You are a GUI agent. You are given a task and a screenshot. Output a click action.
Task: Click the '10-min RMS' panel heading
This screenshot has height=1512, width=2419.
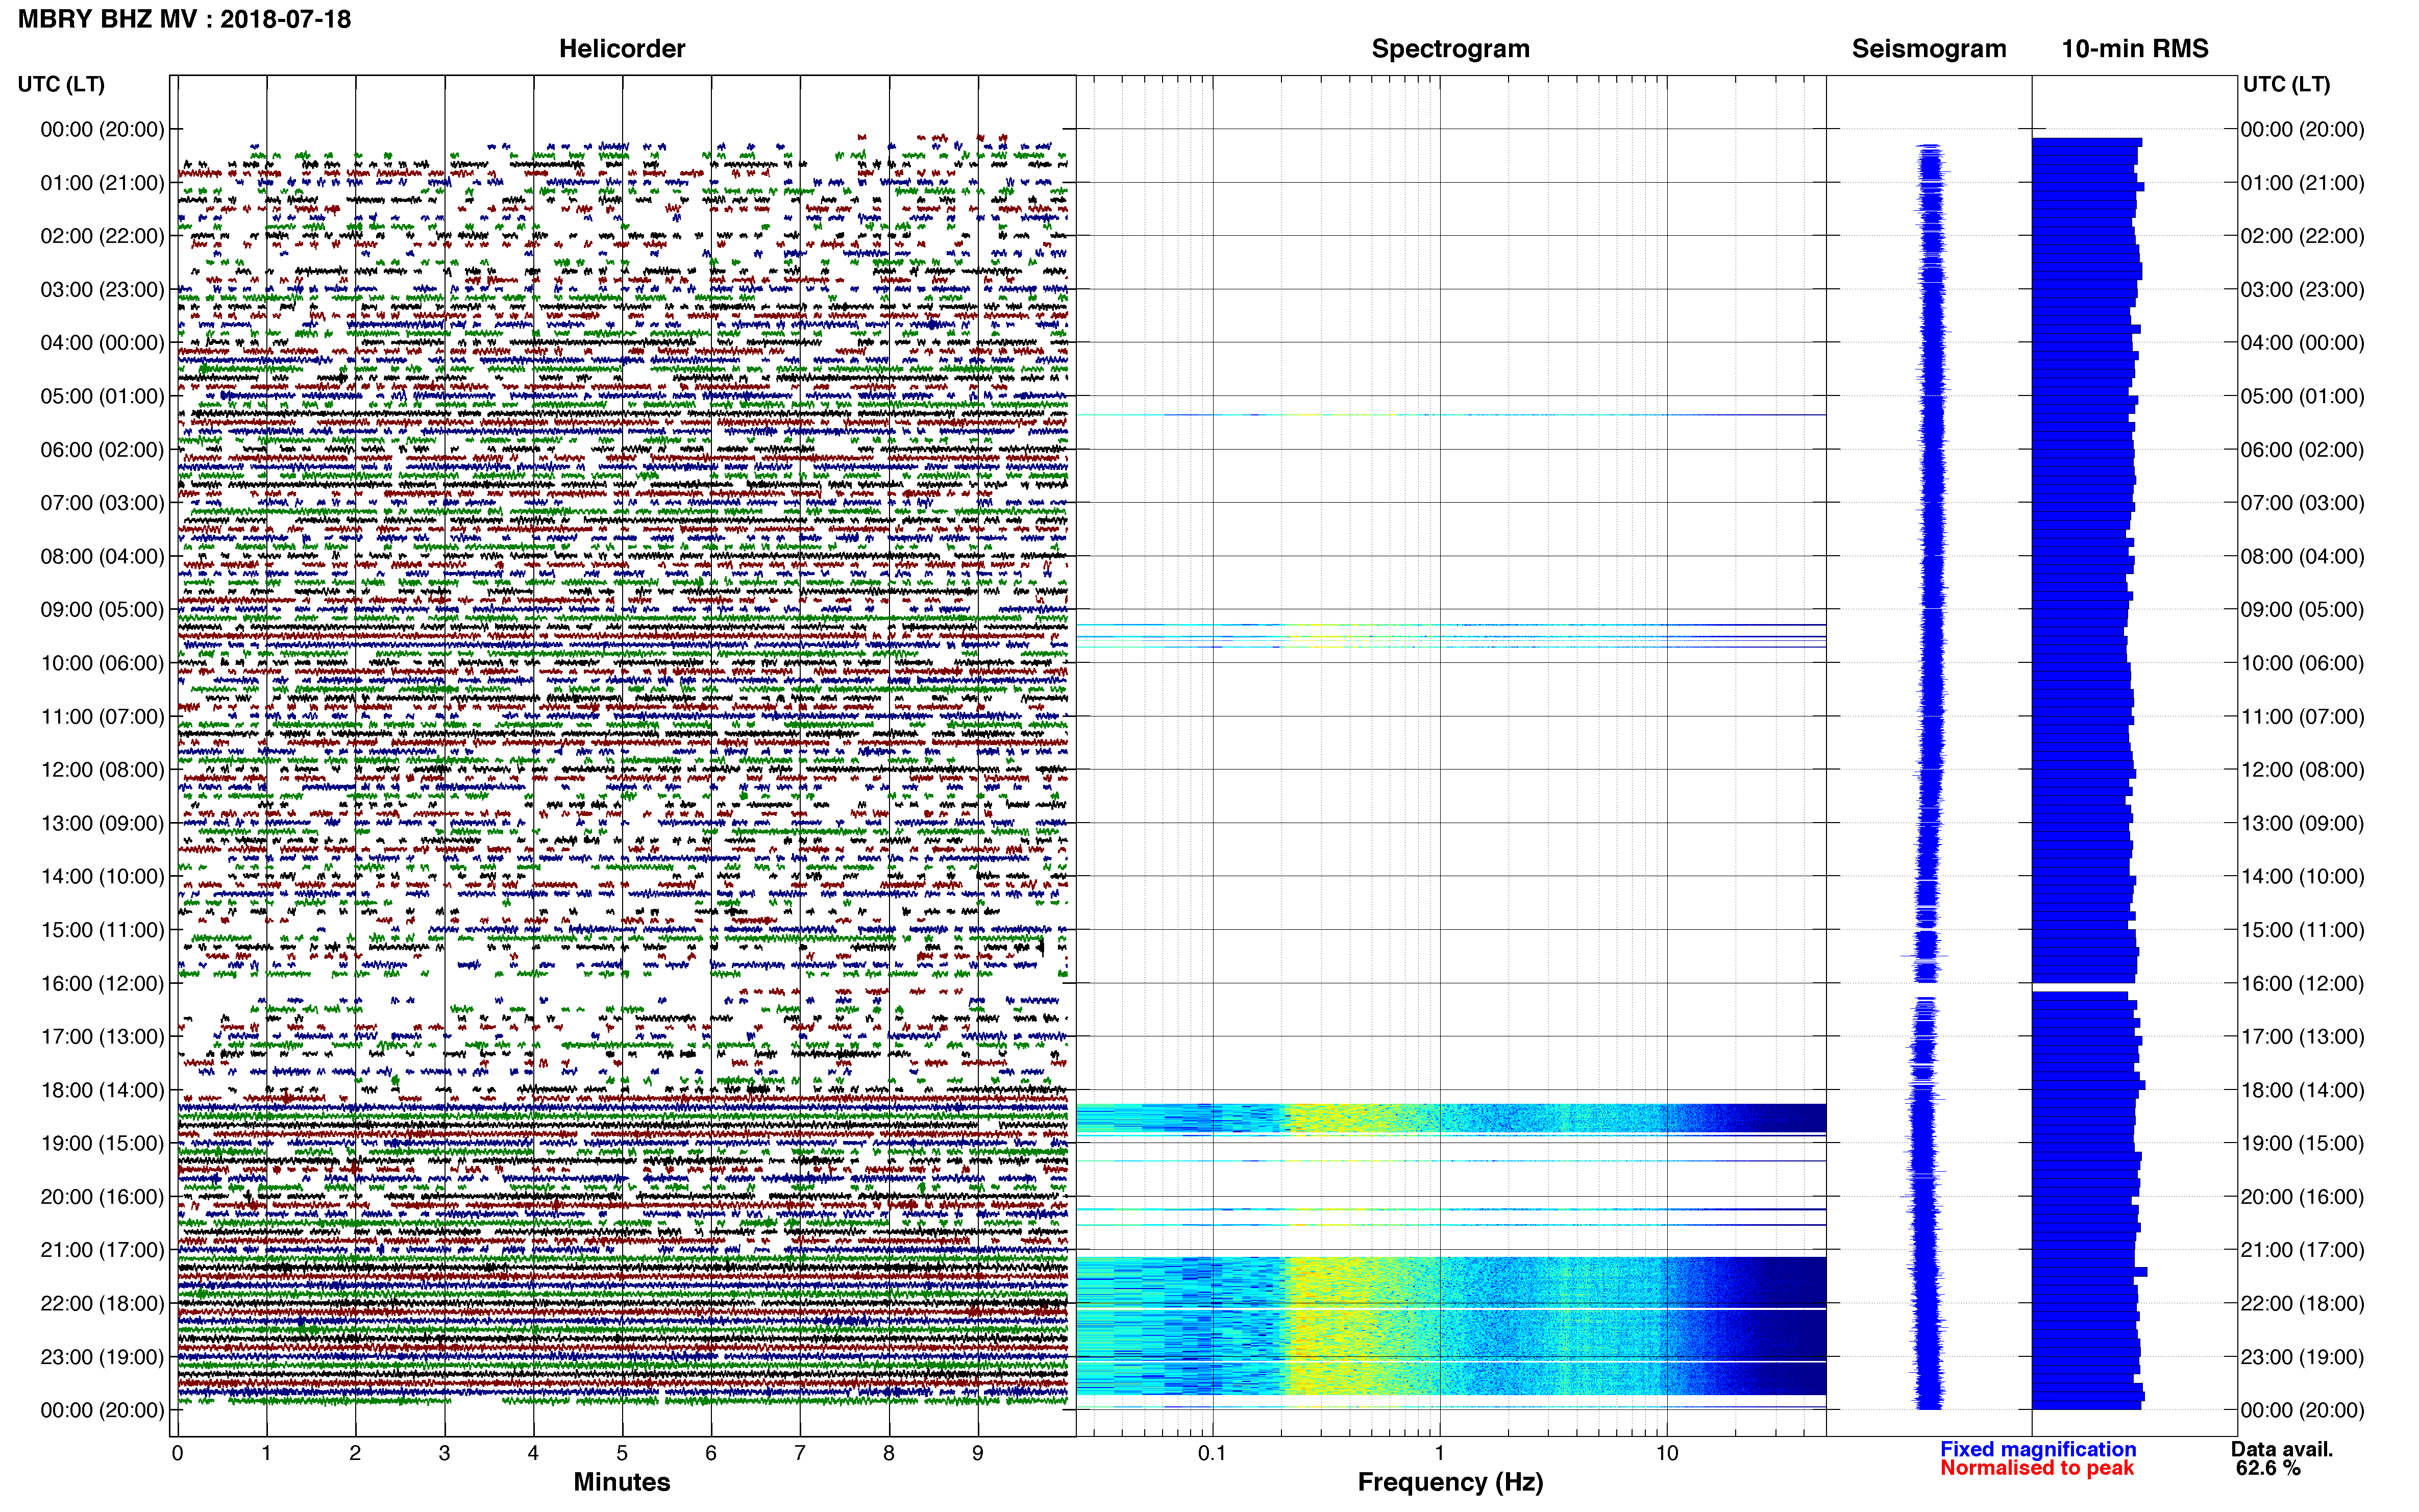coord(2135,49)
